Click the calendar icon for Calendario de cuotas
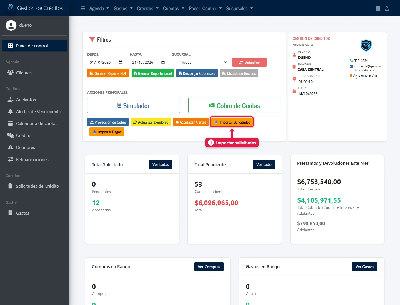Viewport: 400px width, 305px height. click(x=11, y=123)
